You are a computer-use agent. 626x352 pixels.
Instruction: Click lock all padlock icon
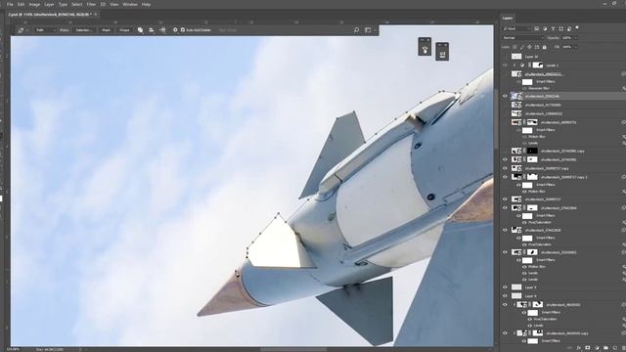pyautogui.click(x=544, y=47)
